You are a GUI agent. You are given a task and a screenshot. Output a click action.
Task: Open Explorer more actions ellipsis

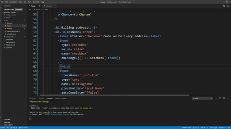coord(24,6)
